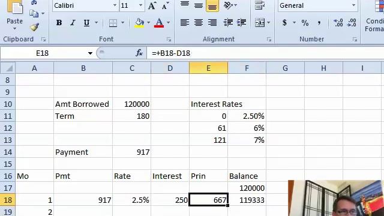This screenshot has width=384, height=216.
Task: Set Middle Align vertical alignment
Action: pyautogui.click(x=199, y=5)
